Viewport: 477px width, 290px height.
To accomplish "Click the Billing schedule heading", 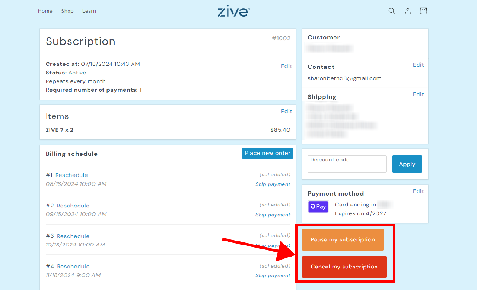I will 71,154.
